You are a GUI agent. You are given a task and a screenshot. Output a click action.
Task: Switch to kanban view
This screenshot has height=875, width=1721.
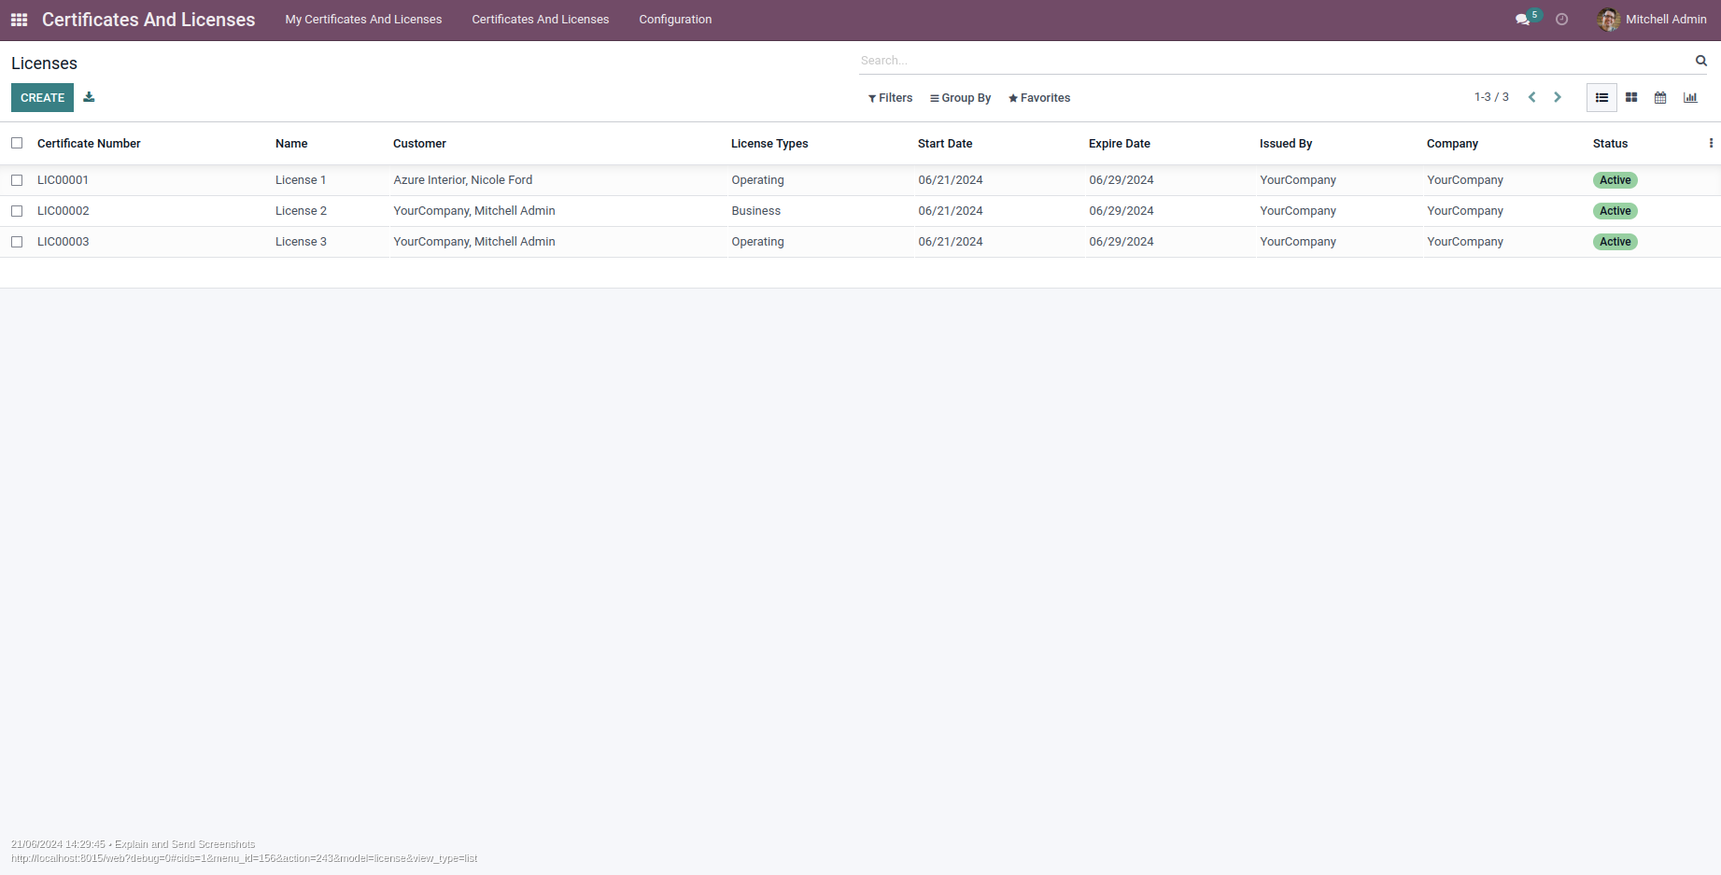(1631, 97)
